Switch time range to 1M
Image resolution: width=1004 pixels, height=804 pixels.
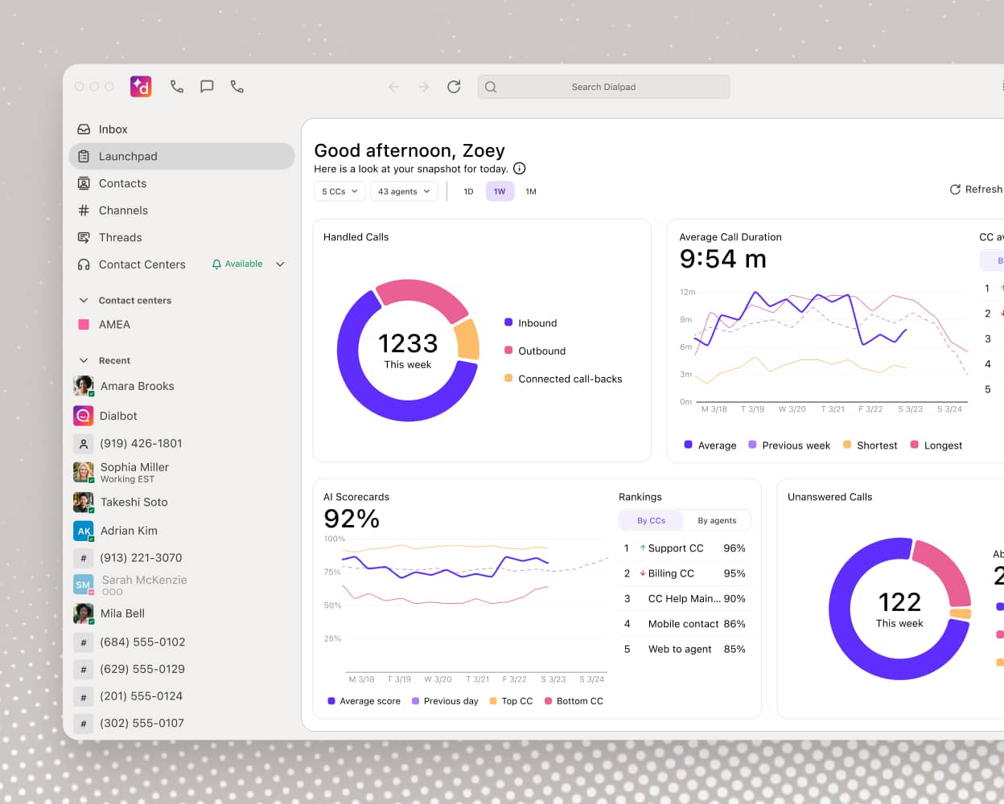coord(531,191)
